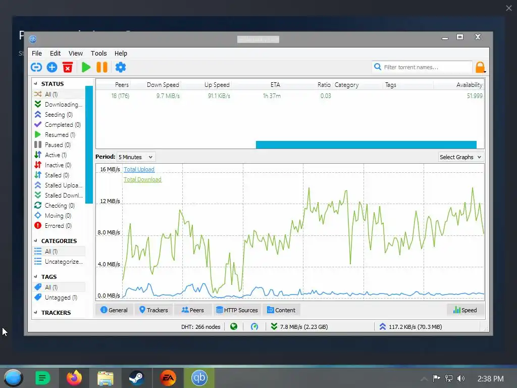The width and height of the screenshot is (517, 388).
Task: Open the File menu
Action: (x=36, y=53)
